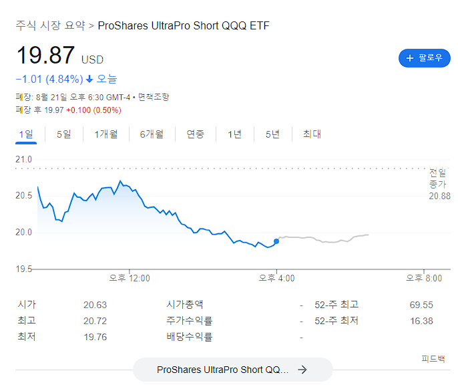Click the blue closing-price dot on chart
Image resolution: width=458 pixels, height=389 pixels.
click(276, 241)
